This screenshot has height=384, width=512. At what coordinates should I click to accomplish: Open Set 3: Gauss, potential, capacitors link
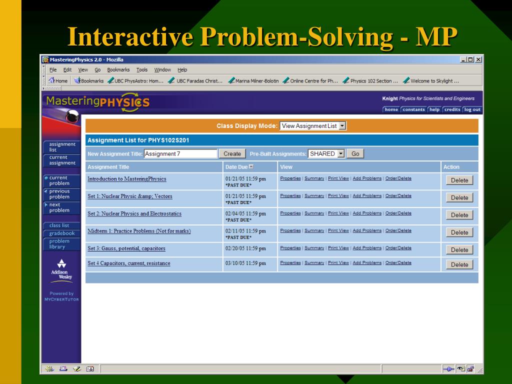[x=126, y=248]
